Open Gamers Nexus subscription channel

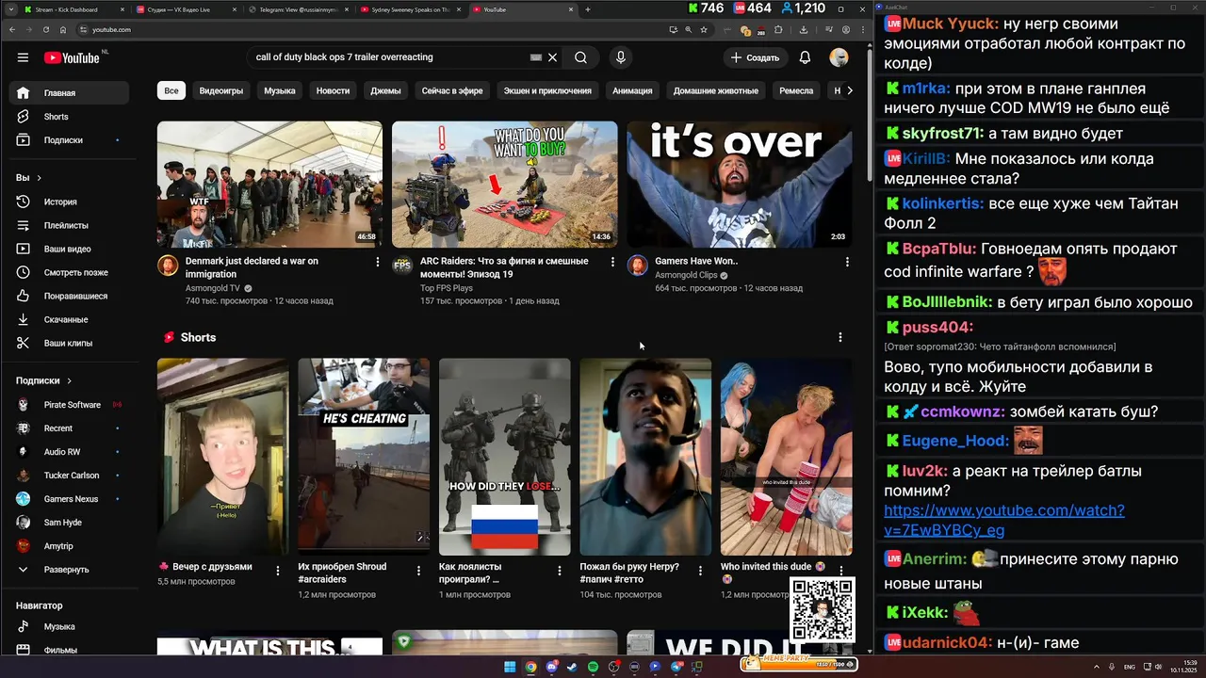coord(71,499)
